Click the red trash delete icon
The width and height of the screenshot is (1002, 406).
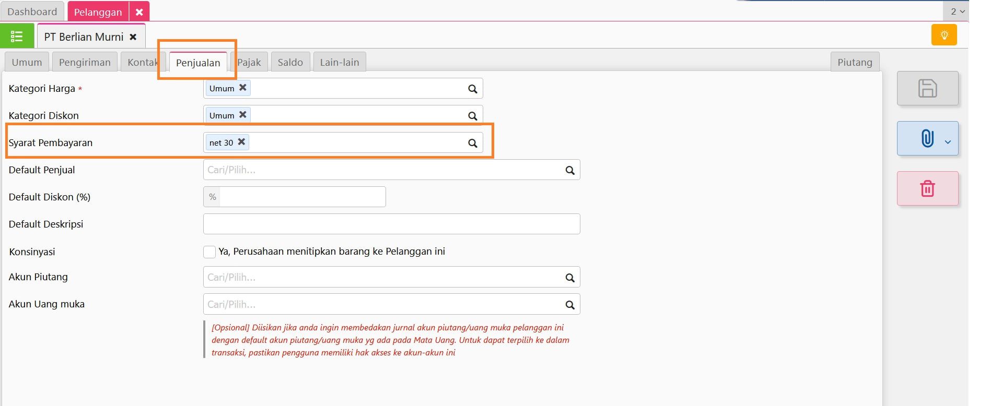[x=927, y=188]
